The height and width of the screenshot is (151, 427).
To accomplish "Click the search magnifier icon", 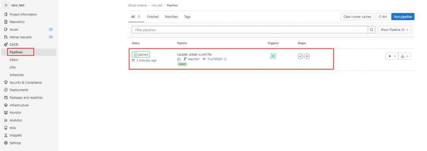I will [x=372, y=30].
